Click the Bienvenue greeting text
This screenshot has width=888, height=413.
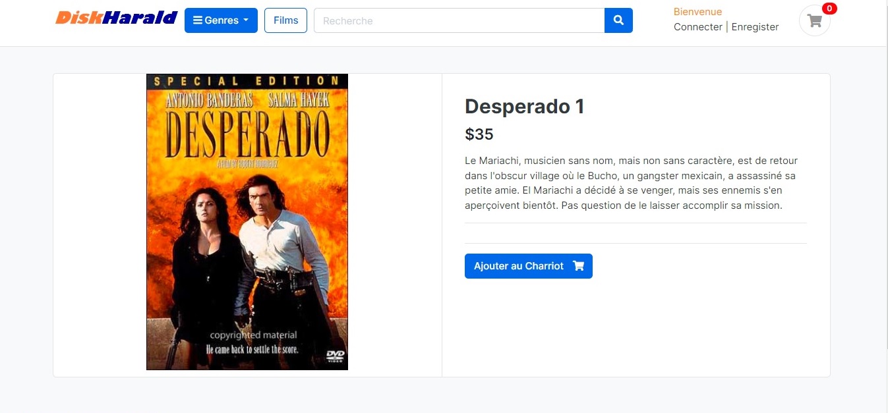pyautogui.click(x=697, y=12)
